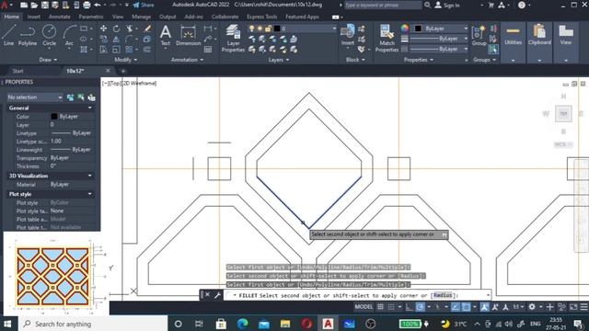Open the No selection dropdown in Properties
Screen dimensions: 589x331
click(35, 97)
